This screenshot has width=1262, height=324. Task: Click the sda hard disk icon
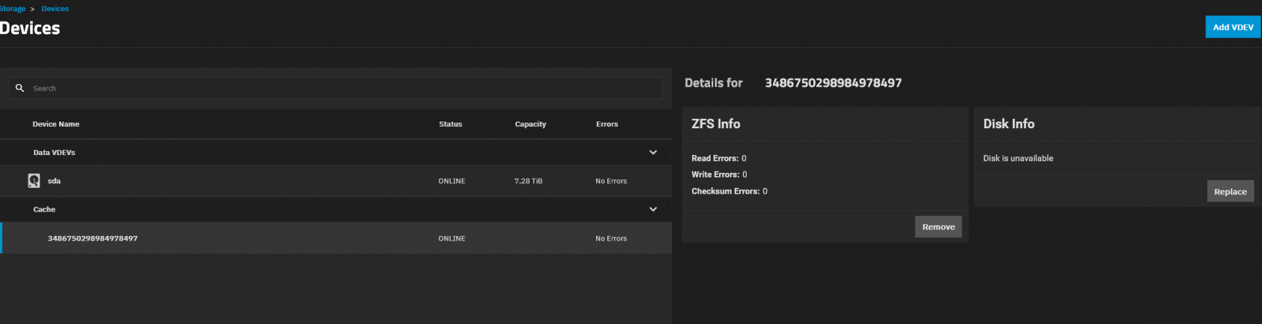tap(34, 181)
